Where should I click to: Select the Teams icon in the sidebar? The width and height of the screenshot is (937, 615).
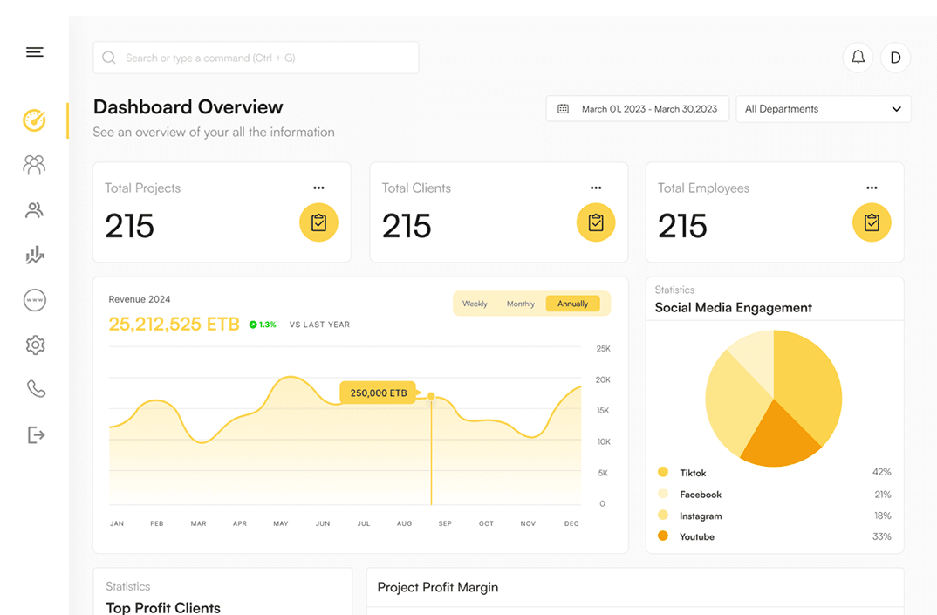click(34, 165)
